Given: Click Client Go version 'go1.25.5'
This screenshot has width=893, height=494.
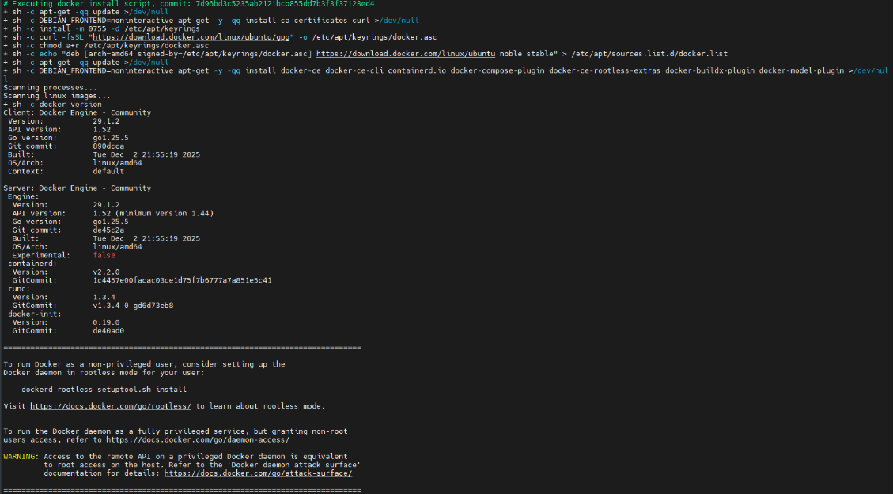Looking at the screenshot, I should [111, 138].
